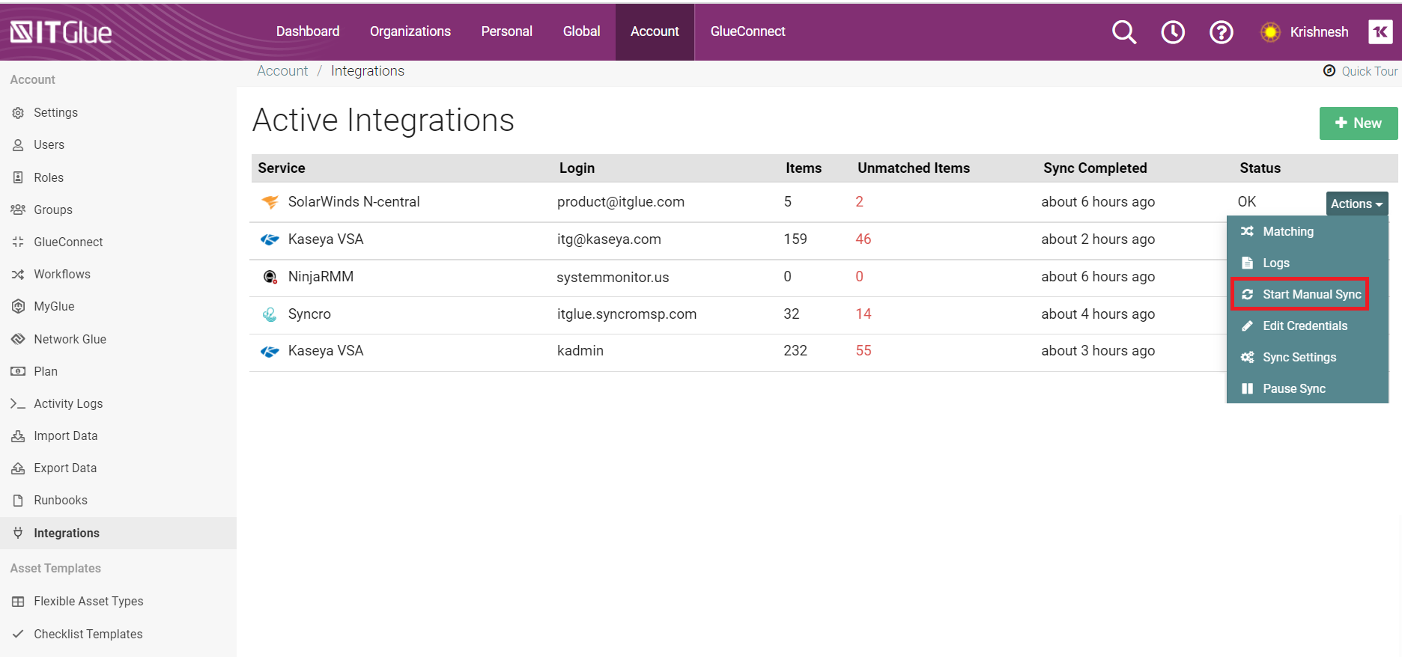Click login itglue.syncromsp.com cell
The width and height of the screenshot is (1402, 657).
click(627, 314)
